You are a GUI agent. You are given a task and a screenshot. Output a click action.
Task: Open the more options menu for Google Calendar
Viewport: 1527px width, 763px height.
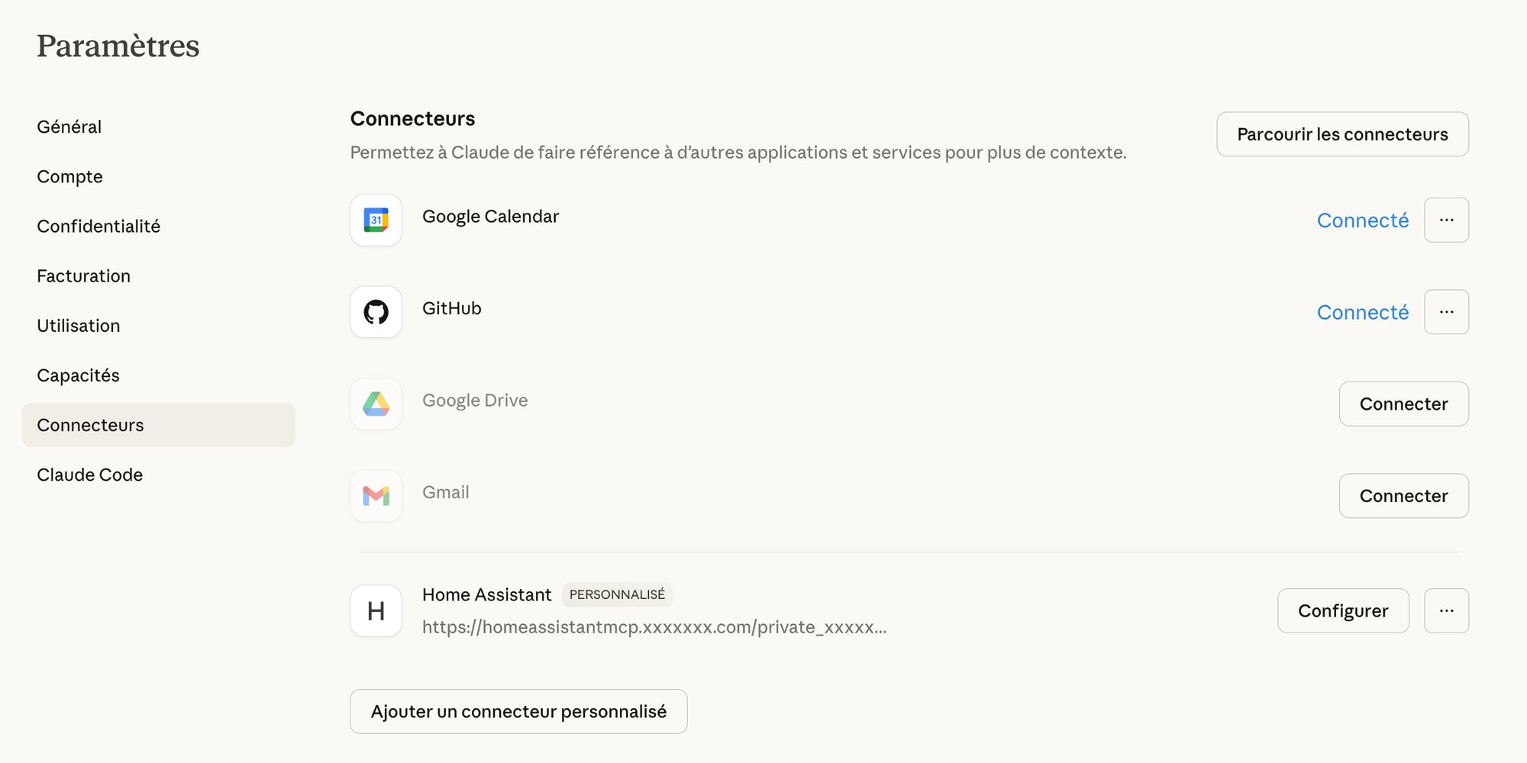[x=1446, y=220]
